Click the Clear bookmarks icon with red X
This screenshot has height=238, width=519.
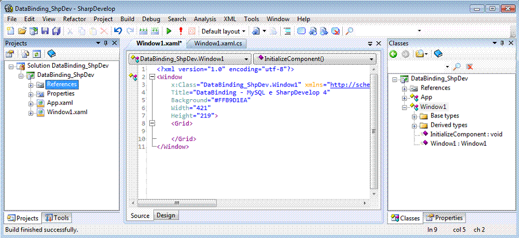pyautogui.click(x=336, y=31)
